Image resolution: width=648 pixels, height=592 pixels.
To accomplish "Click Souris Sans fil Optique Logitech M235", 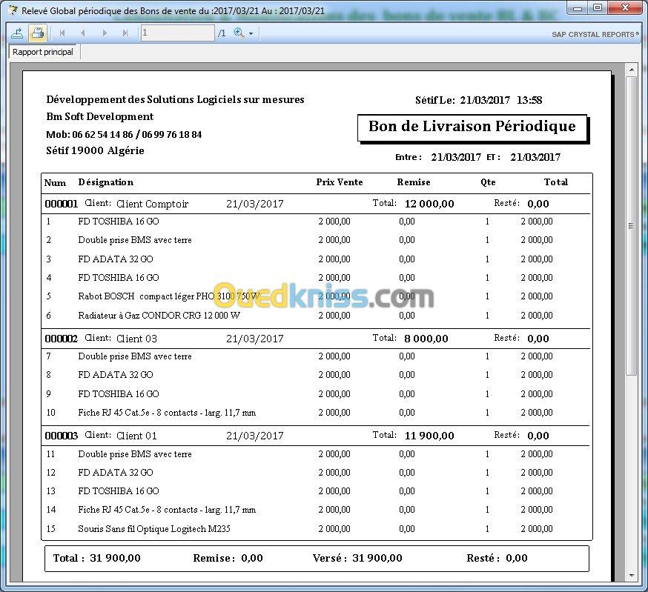I will coord(154,529).
